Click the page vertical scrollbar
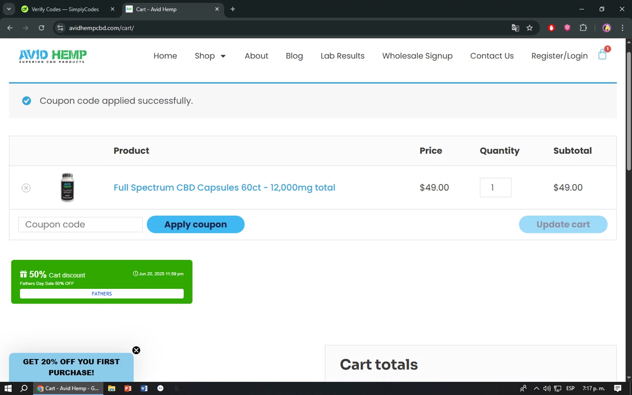 tap(629, 111)
